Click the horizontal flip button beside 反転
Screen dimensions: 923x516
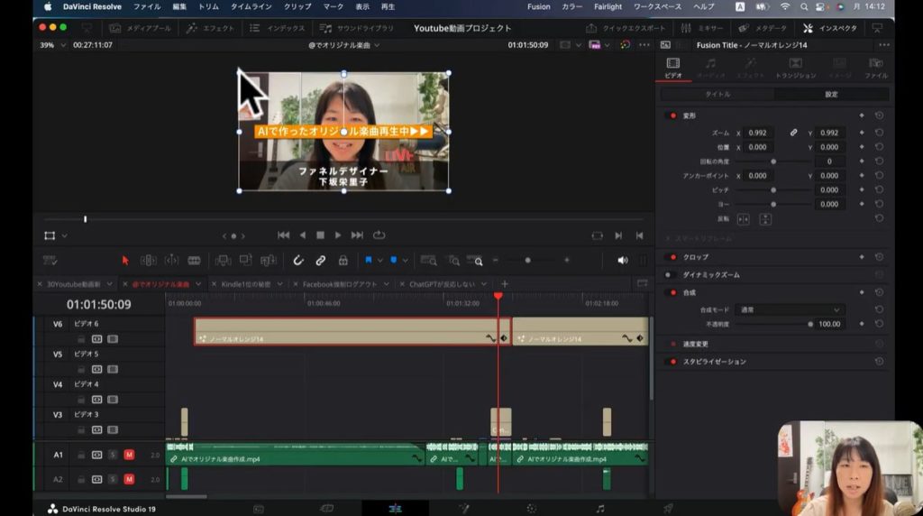pyautogui.click(x=744, y=219)
